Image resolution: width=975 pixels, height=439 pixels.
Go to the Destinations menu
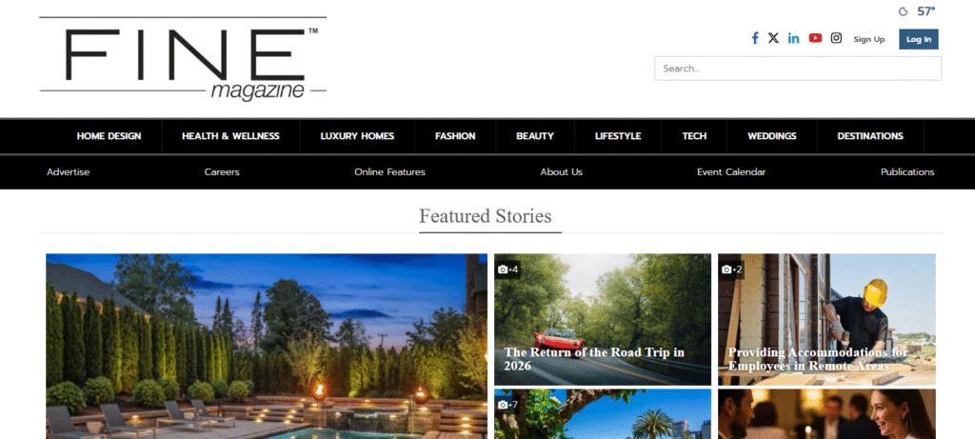(870, 136)
